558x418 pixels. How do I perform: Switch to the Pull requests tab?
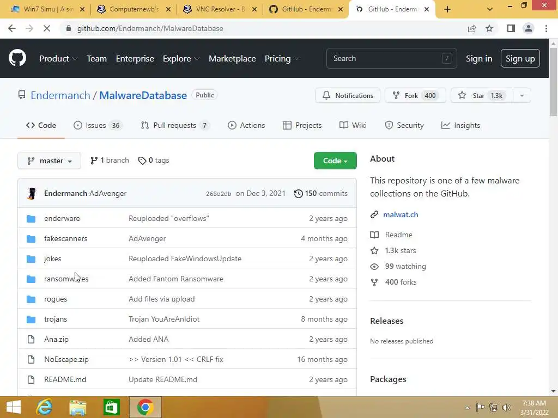(x=175, y=126)
